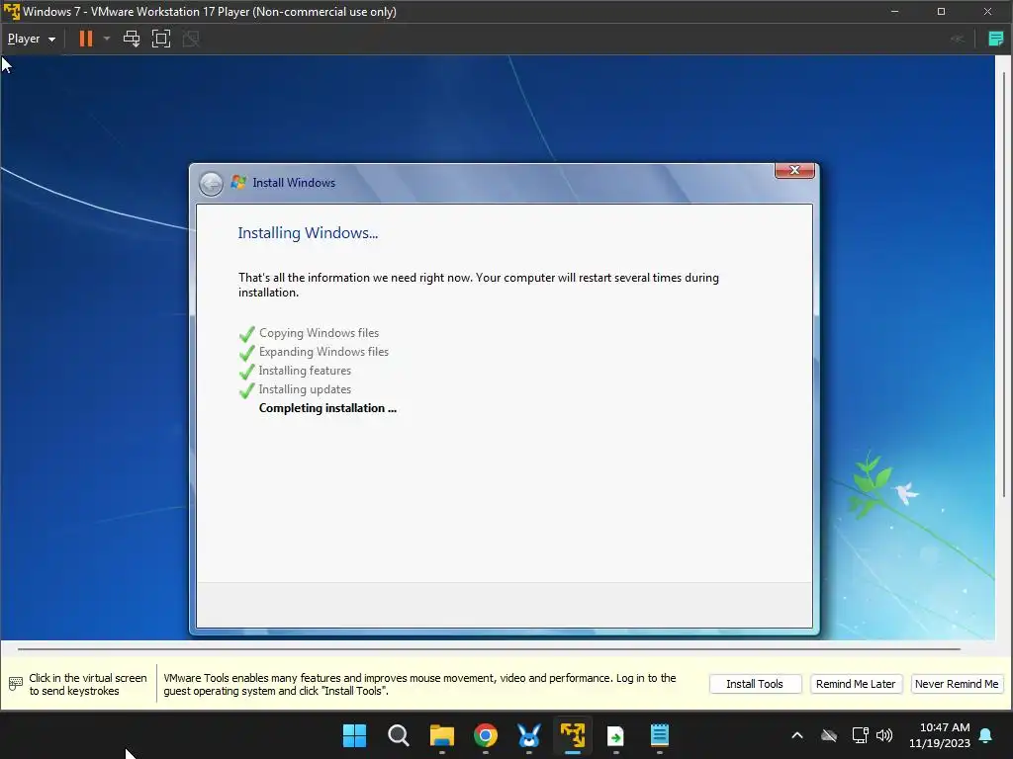The image size is (1013, 759).
Task: Open notifications bell icon
Action: (x=986, y=735)
